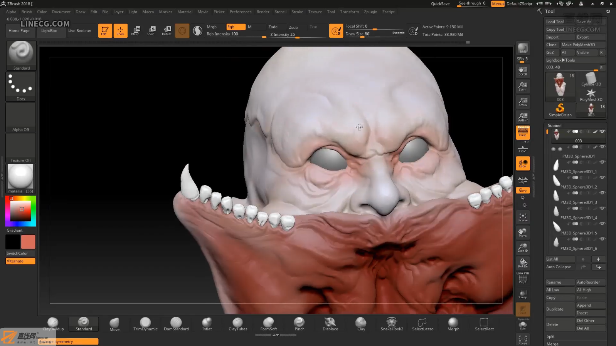Select the DamStandard brush
Image resolution: width=616 pixels, height=346 pixels.
[x=176, y=324]
